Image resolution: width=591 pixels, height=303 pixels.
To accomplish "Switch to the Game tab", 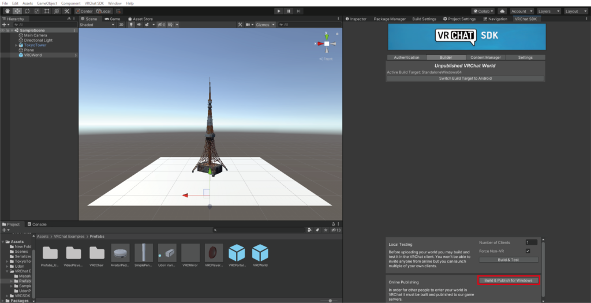I will (x=113, y=18).
